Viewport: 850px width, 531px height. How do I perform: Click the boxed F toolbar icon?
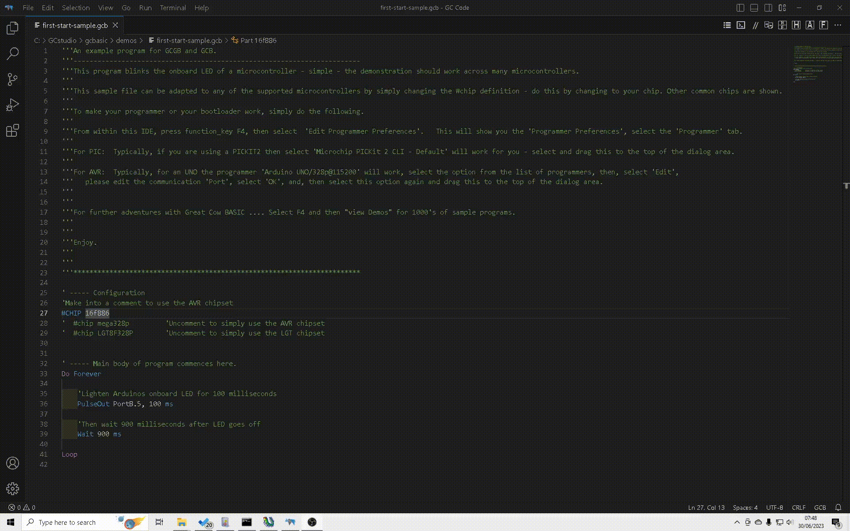[823, 25]
